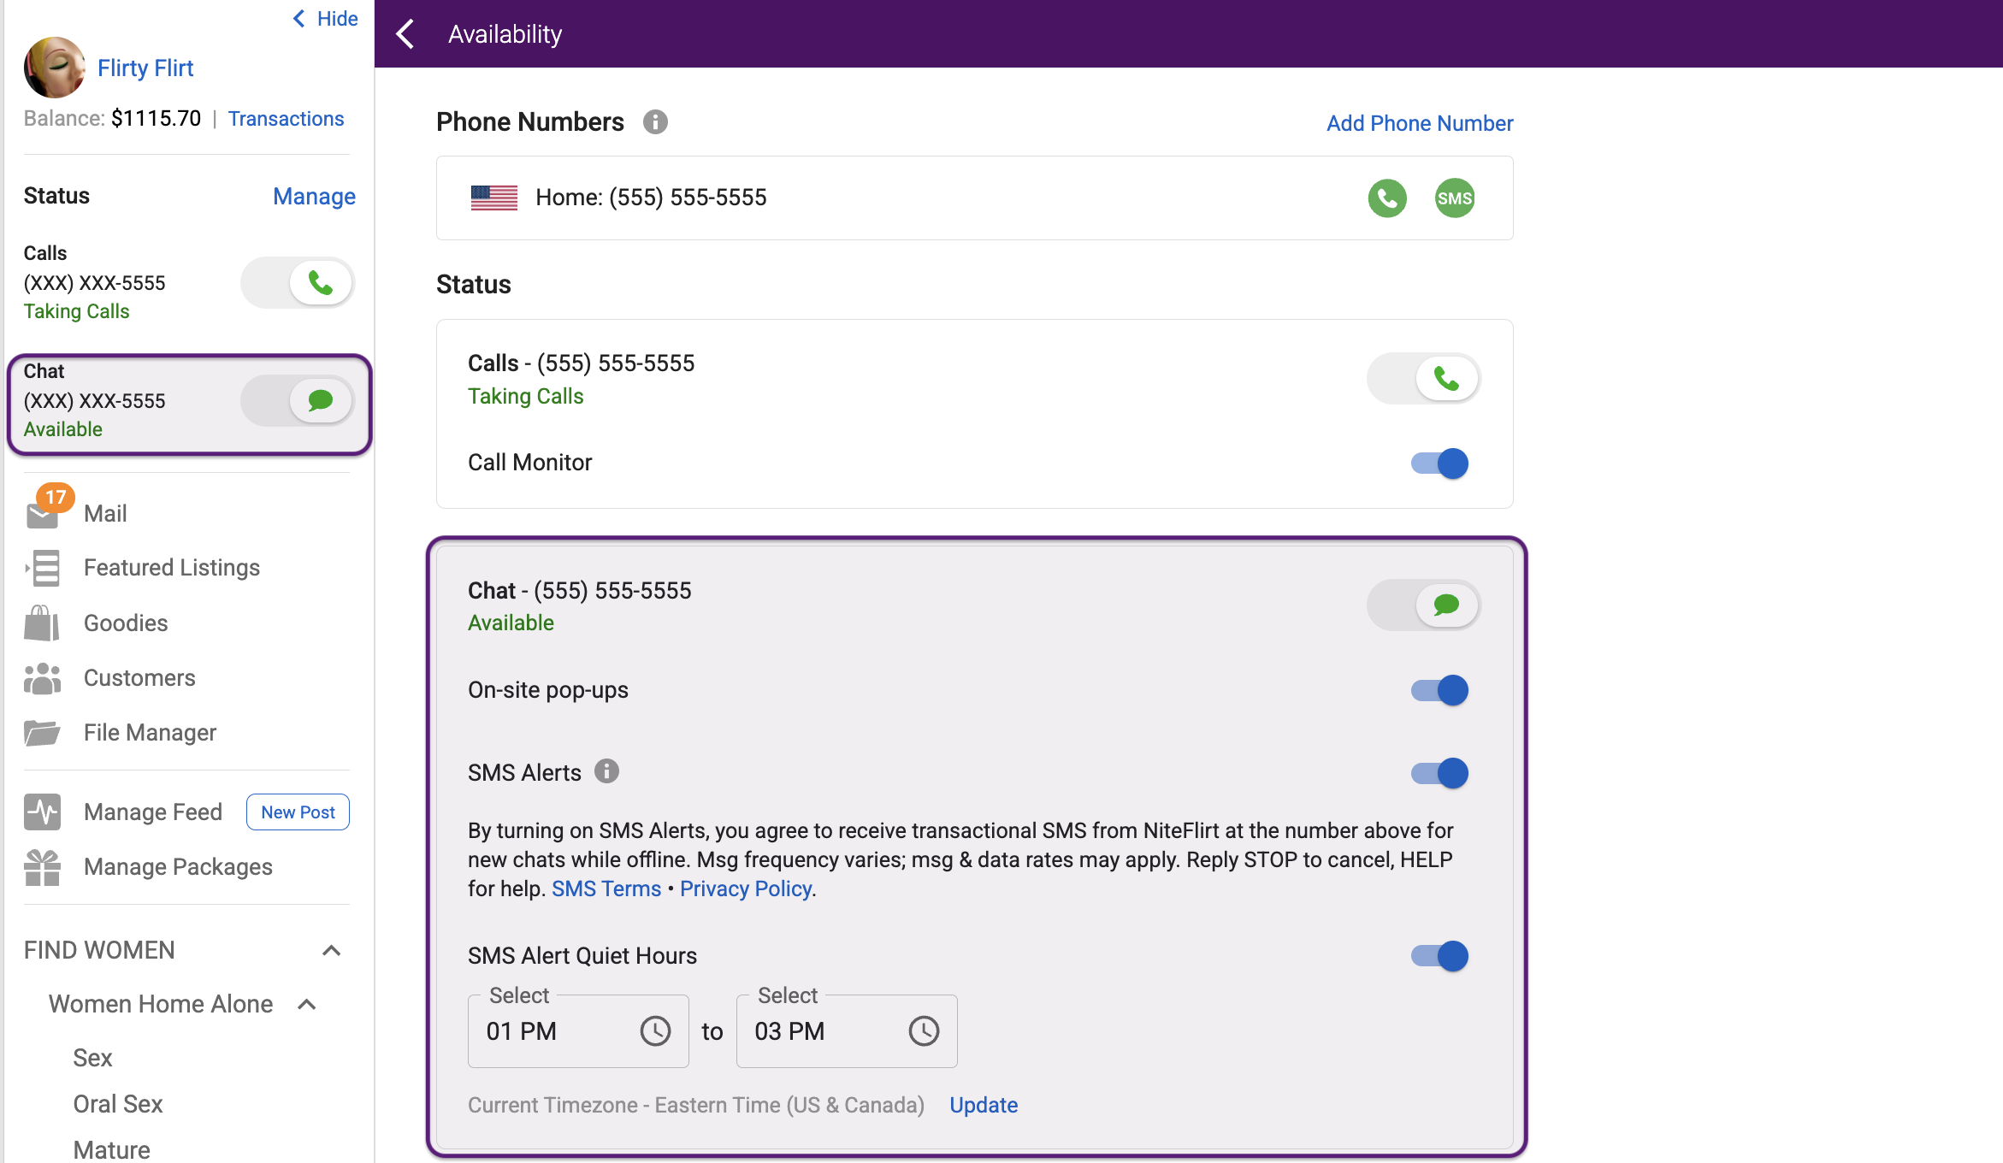Click the File Manager folder icon
The width and height of the screenshot is (2003, 1163).
point(42,733)
